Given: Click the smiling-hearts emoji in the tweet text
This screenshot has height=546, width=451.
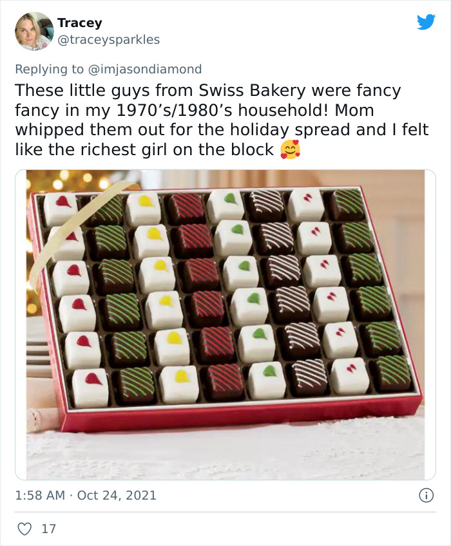Looking at the screenshot, I should coord(291,147).
